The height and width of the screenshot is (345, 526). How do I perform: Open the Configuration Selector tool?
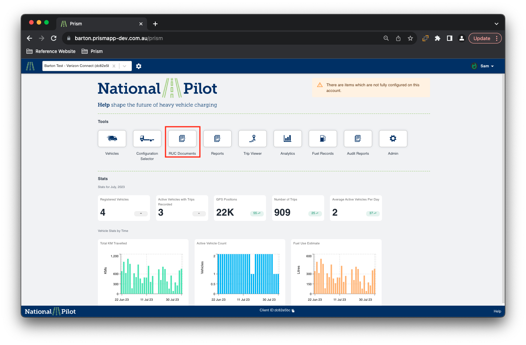[x=147, y=139]
